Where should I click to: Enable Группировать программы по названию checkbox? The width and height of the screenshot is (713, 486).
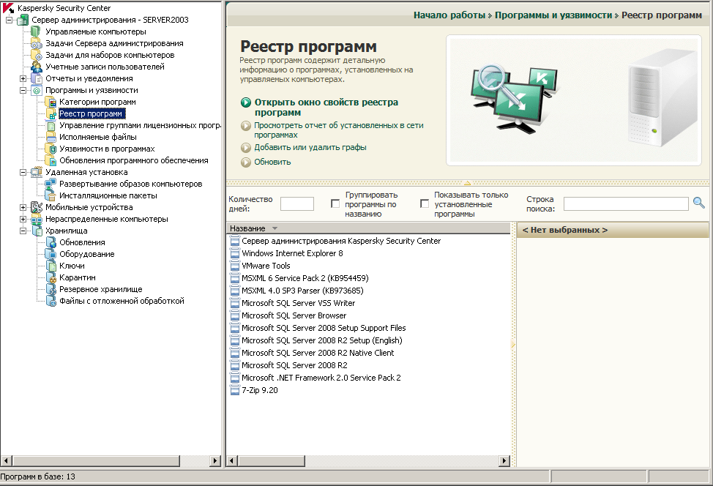pyautogui.click(x=335, y=203)
